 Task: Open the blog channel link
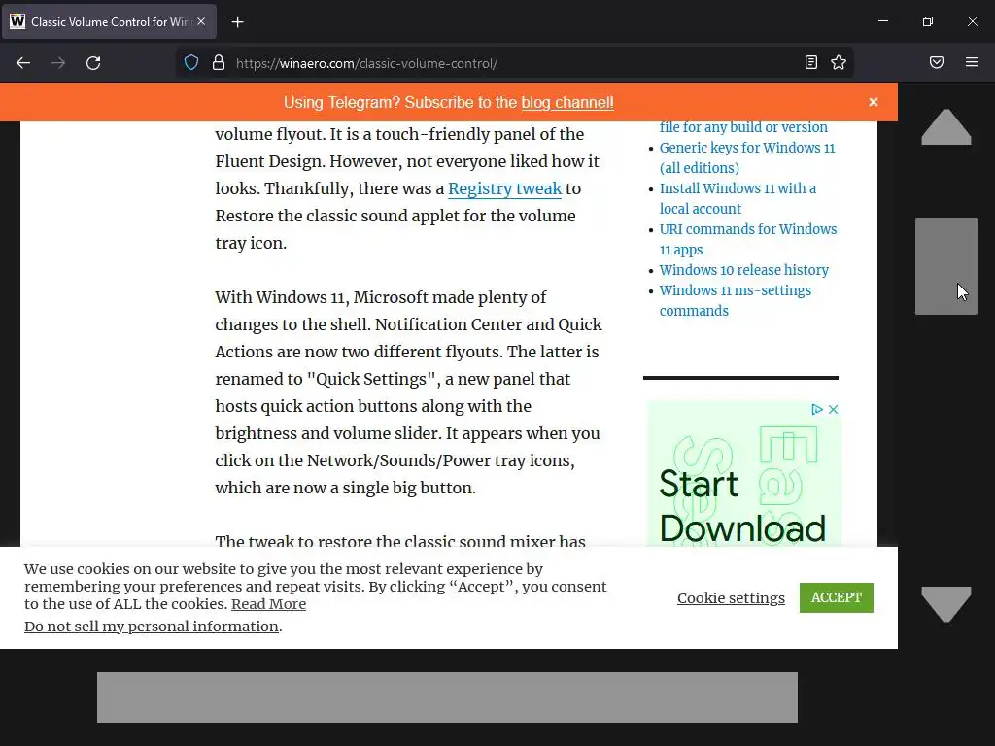point(567,103)
